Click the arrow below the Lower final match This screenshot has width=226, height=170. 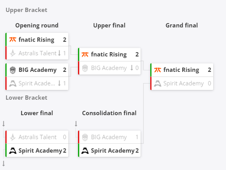(4, 164)
